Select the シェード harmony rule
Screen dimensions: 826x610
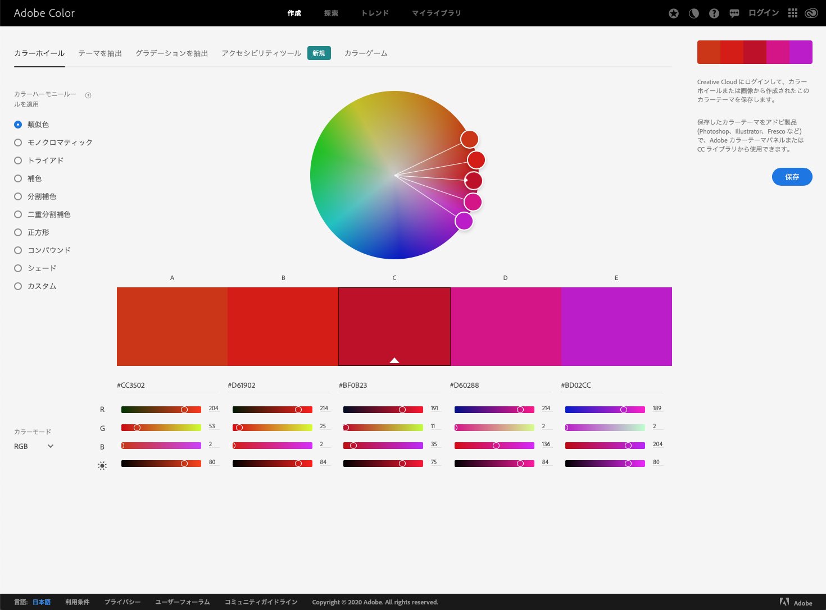[x=35, y=268]
